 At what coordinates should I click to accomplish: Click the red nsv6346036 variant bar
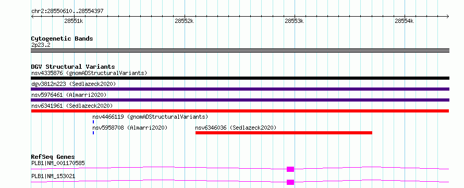click(284, 133)
